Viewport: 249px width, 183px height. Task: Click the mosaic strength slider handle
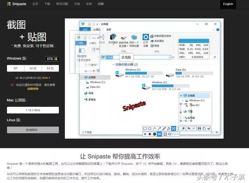170,134
